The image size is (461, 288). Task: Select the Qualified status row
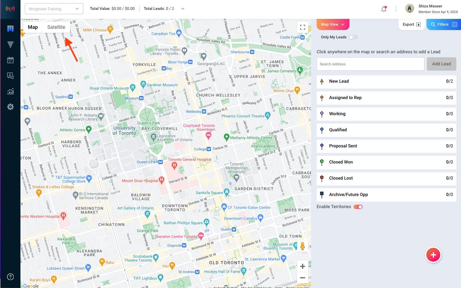[x=386, y=130]
